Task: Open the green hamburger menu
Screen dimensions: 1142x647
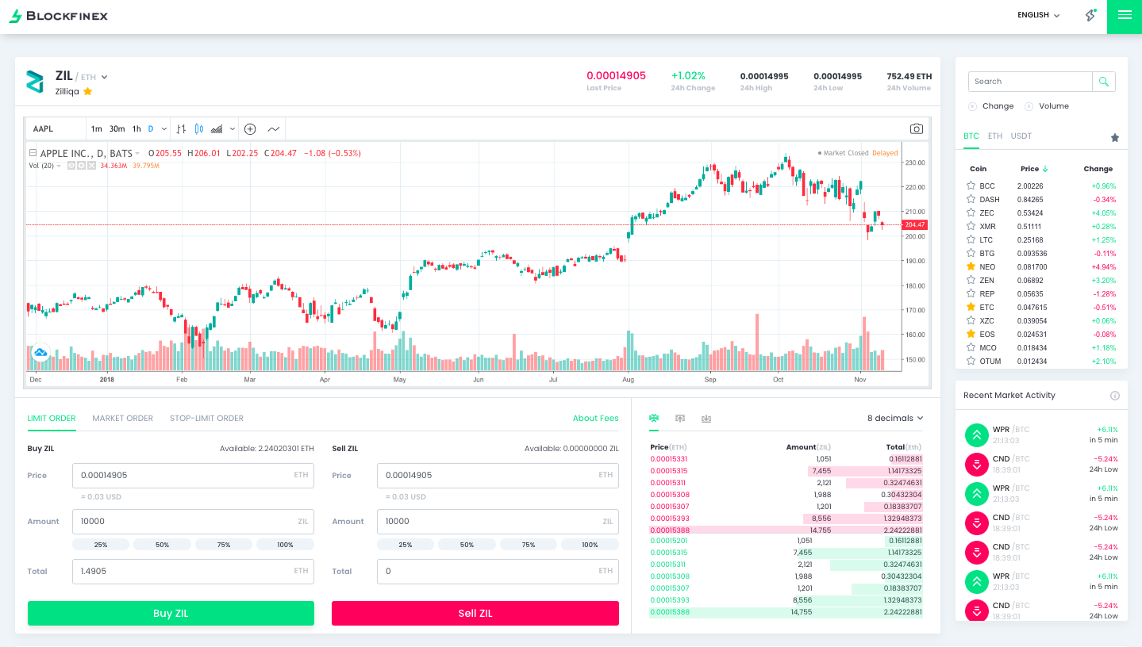Action: tap(1124, 16)
